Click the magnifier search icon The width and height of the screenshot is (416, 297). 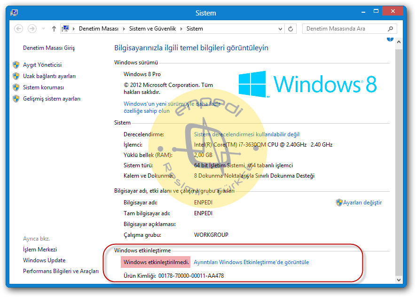(390, 29)
